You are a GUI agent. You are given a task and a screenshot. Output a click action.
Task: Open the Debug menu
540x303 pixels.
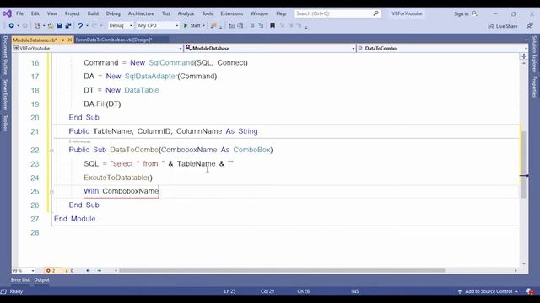click(113, 13)
